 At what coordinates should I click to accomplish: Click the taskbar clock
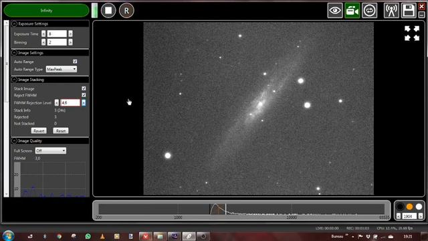pos(408,236)
